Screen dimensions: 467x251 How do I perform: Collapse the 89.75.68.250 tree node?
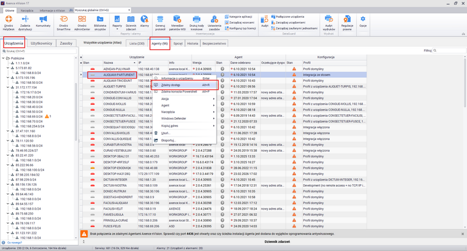click(x=8, y=213)
